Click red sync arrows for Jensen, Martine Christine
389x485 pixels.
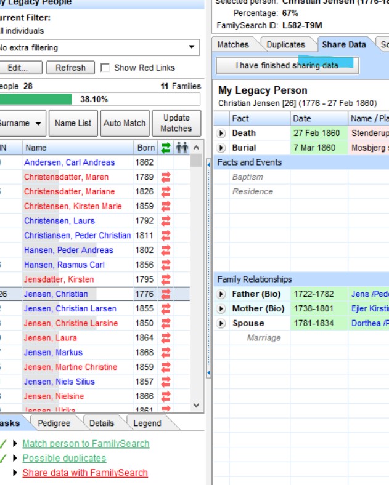coord(166,367)
